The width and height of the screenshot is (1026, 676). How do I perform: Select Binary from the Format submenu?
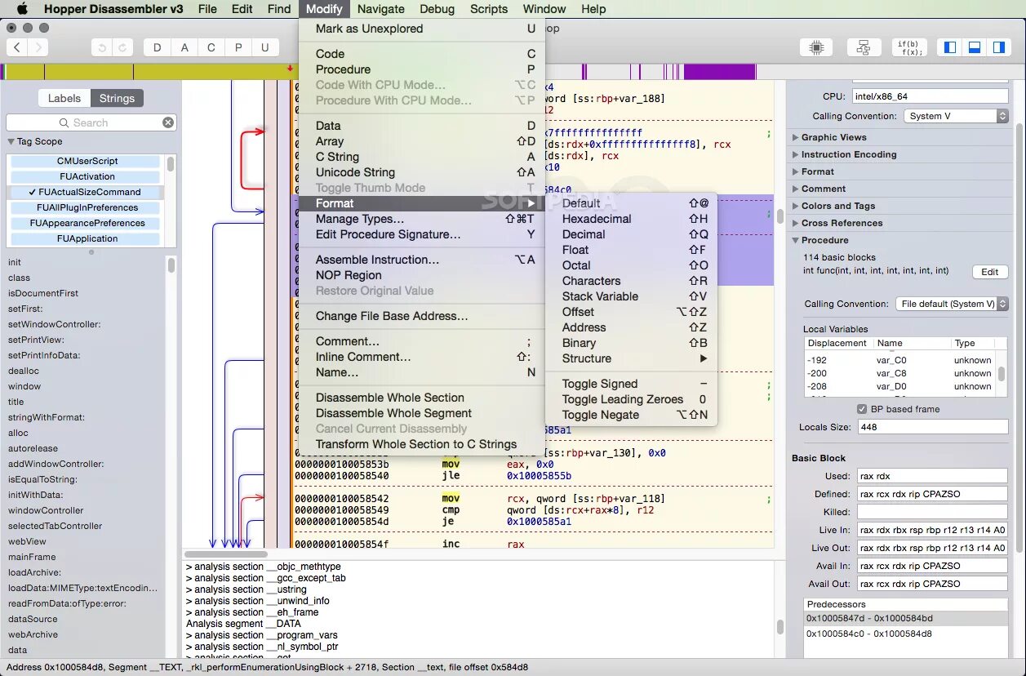point(631,343)
